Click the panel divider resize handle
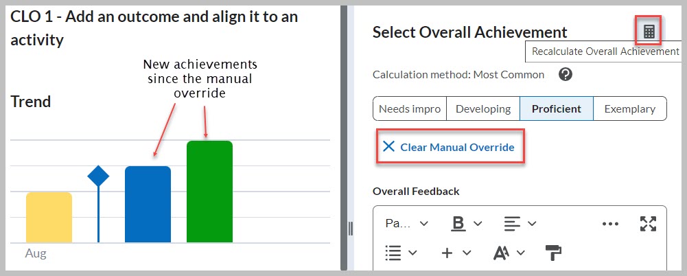Viewport: 687px width, 276px height. (x=351, y=228)
